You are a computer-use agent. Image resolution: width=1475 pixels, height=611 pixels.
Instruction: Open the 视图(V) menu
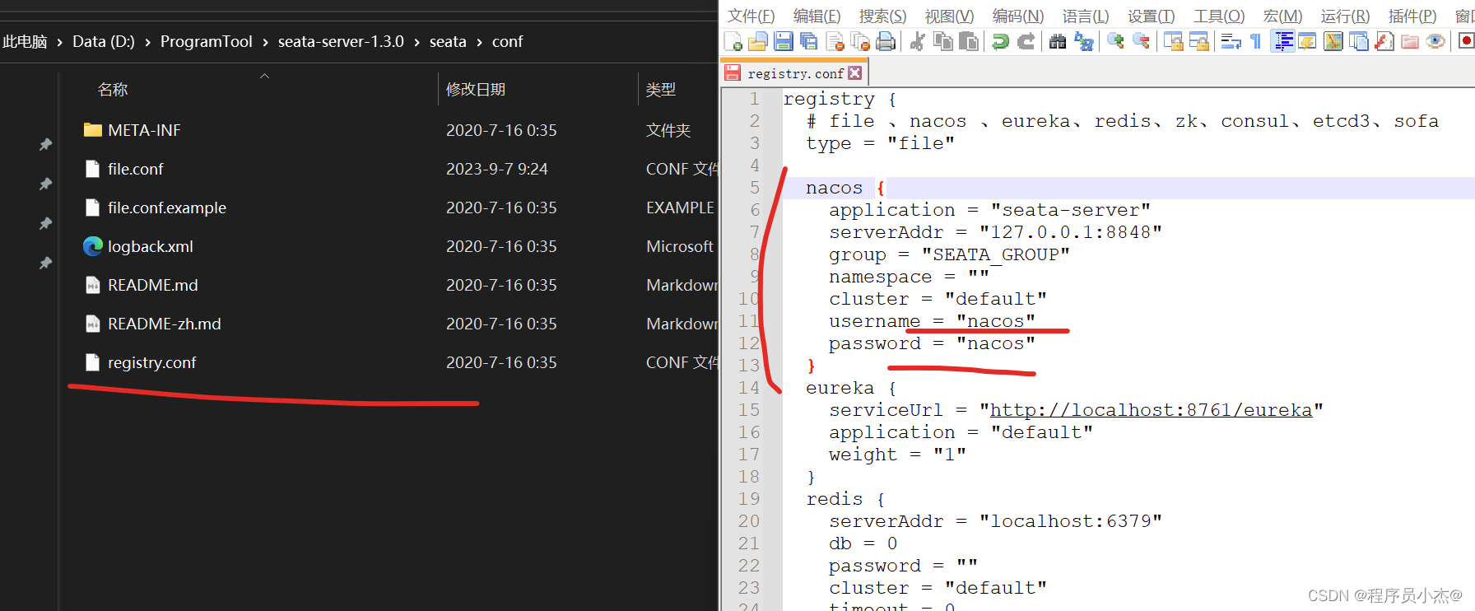949,16
